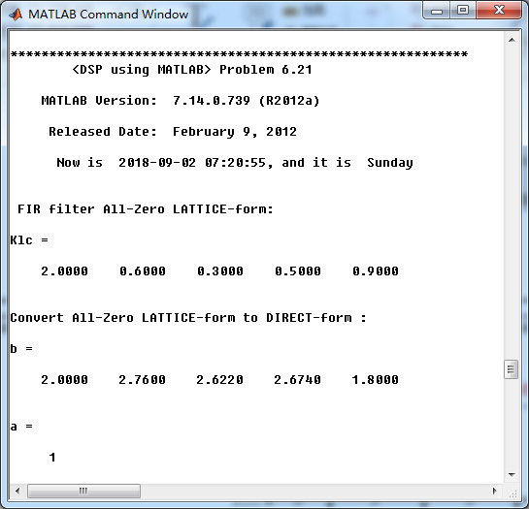Viewport: 529px width, 509px height.
Task: Click 'FIR filter All-Zero LATTICE-form:' line
Action: 145,209
